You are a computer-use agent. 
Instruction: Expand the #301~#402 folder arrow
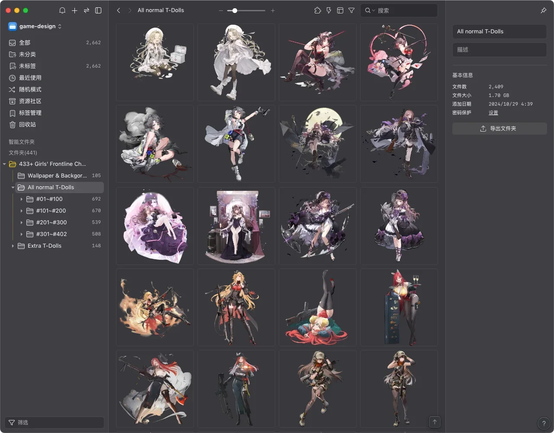22,234
